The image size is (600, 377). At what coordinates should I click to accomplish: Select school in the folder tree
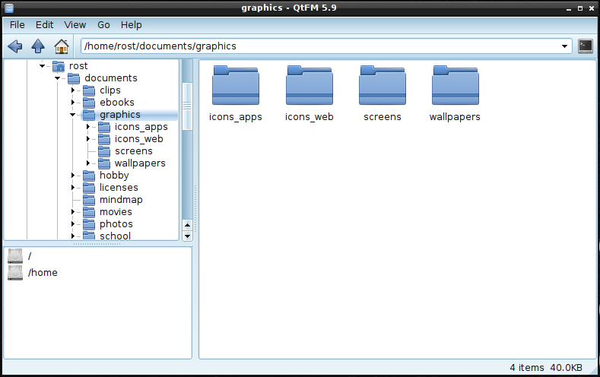115,236
